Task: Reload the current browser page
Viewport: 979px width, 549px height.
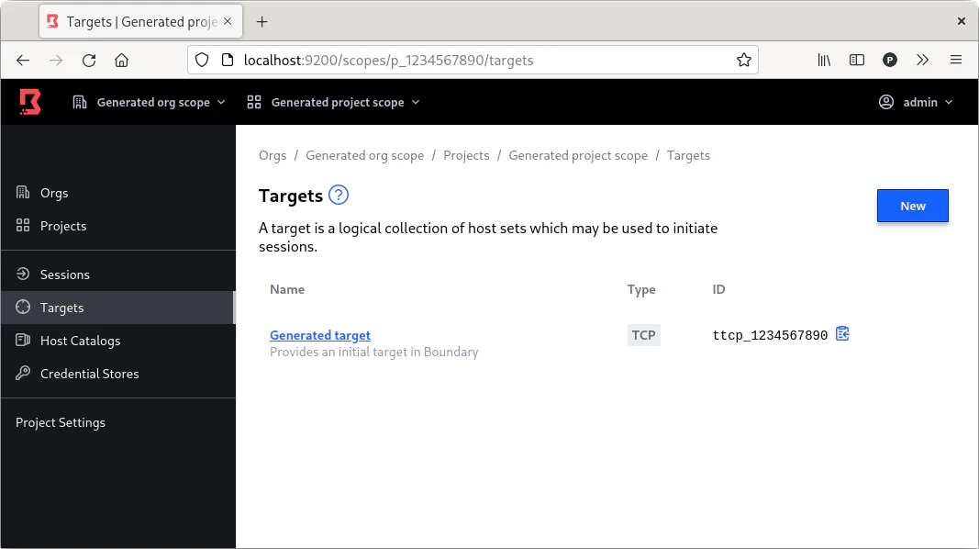Action: pos(89,61)
